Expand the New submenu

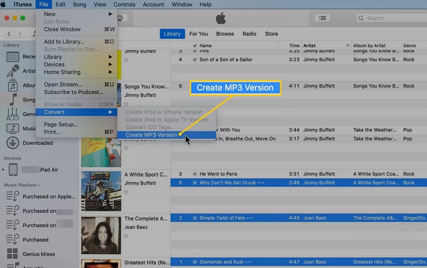click(x=110, y=14)
